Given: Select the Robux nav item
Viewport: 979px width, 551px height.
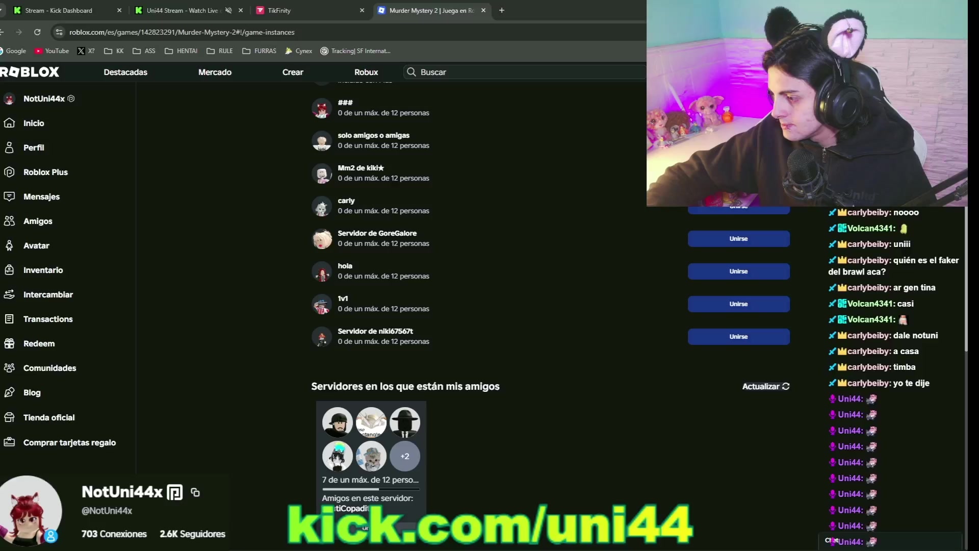Looking at the screenshot, I should coord(366,72).
